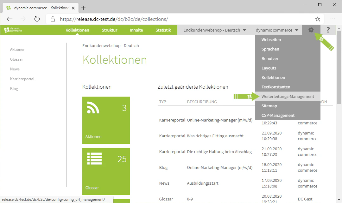The width and height of the screenshot is (342, 203).
Task: Select Webseiten from settings menu
Action: click(x=288, y=39)
